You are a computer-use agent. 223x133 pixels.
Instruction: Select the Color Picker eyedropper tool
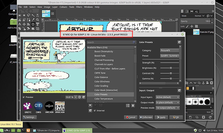coord(33,20)
